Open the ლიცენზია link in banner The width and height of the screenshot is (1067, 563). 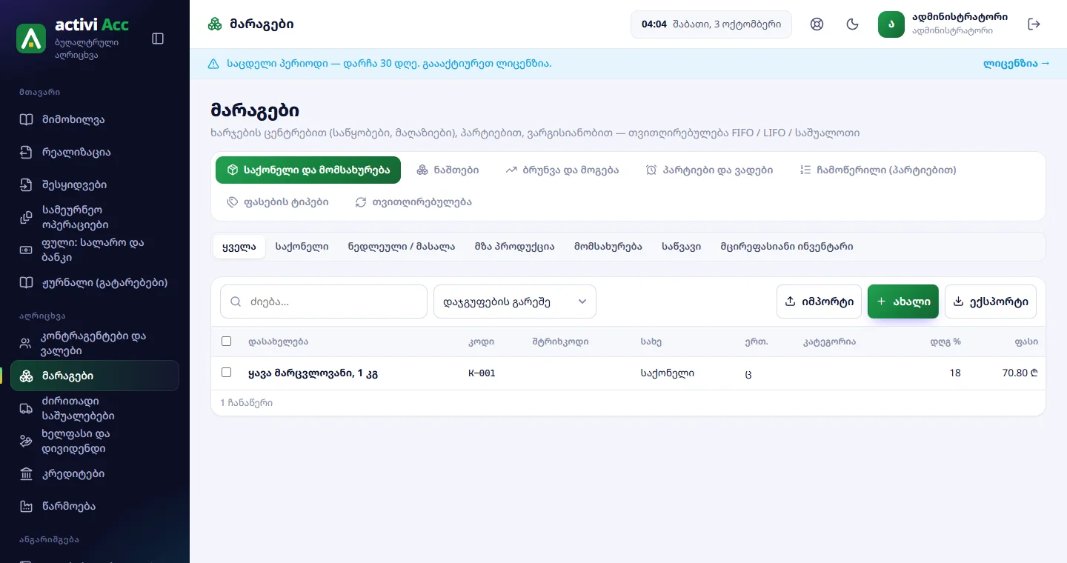pyautogui.click(x=1017, y=64)
